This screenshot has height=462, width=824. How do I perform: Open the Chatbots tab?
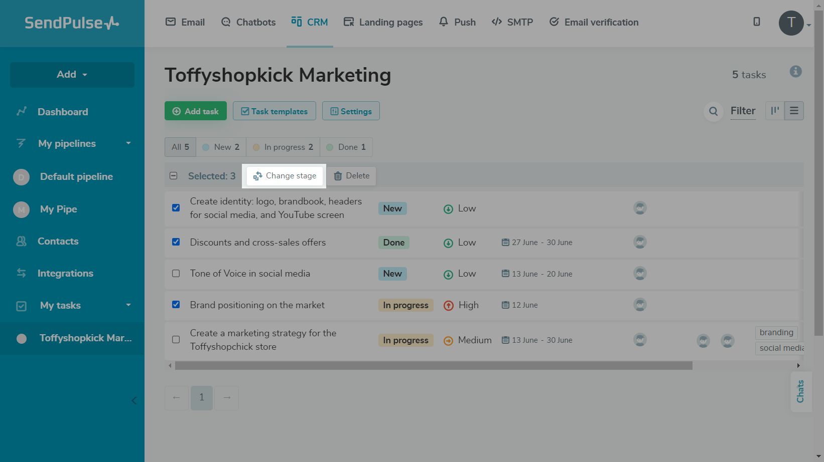click(248, 22)
